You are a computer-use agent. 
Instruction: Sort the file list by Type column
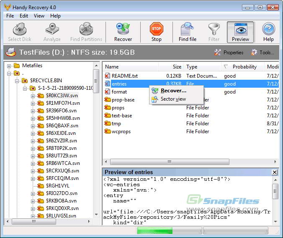[x=202, y=67]
